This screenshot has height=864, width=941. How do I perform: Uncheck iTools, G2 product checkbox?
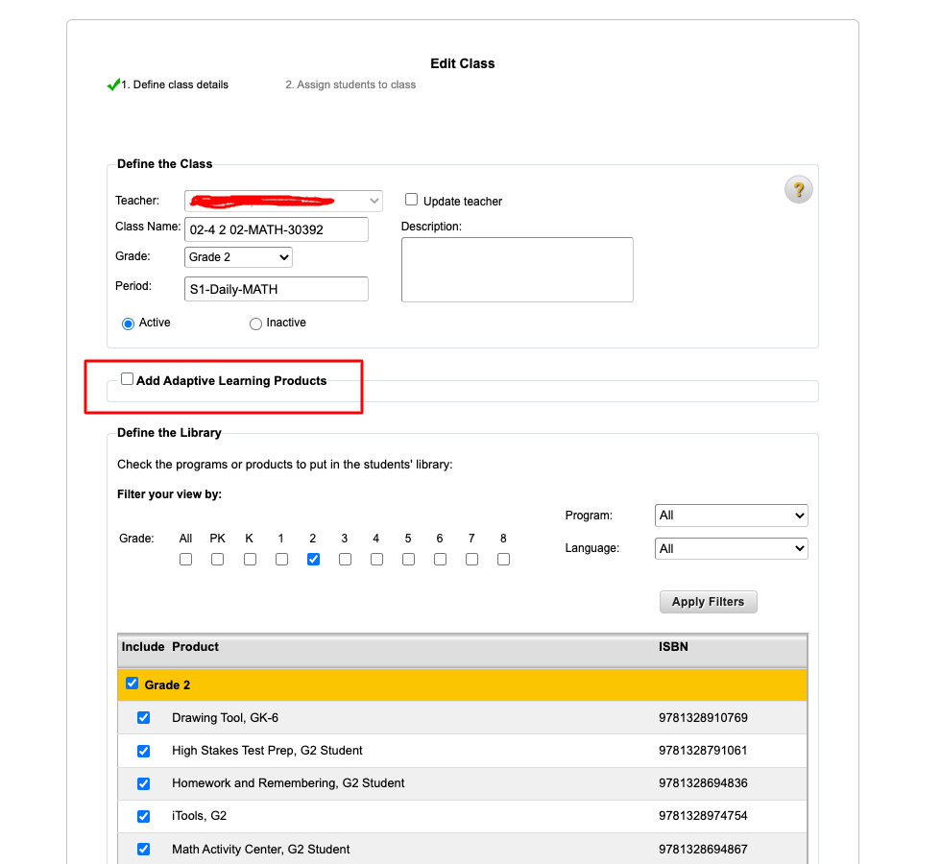(143, 816)
